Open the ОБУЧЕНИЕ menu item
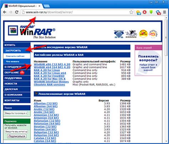Viewport: 169px width, 144px height. click(17, 72)
